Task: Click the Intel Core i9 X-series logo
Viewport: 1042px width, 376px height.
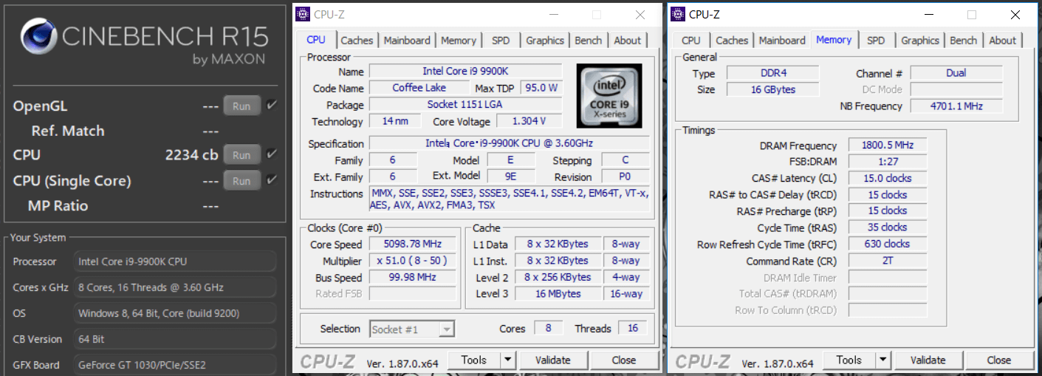Action: coord(610,96)
